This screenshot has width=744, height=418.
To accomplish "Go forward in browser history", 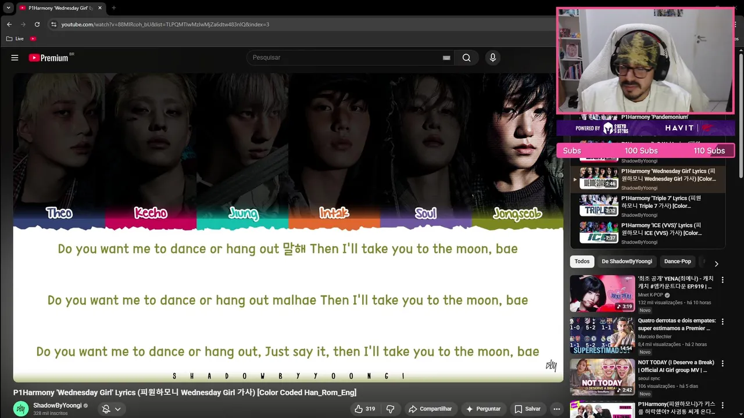I will coord(23,24).
